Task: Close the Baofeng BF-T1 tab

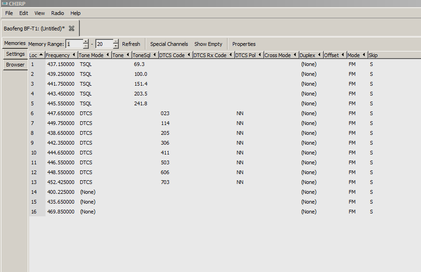Action: click(71, 29)
